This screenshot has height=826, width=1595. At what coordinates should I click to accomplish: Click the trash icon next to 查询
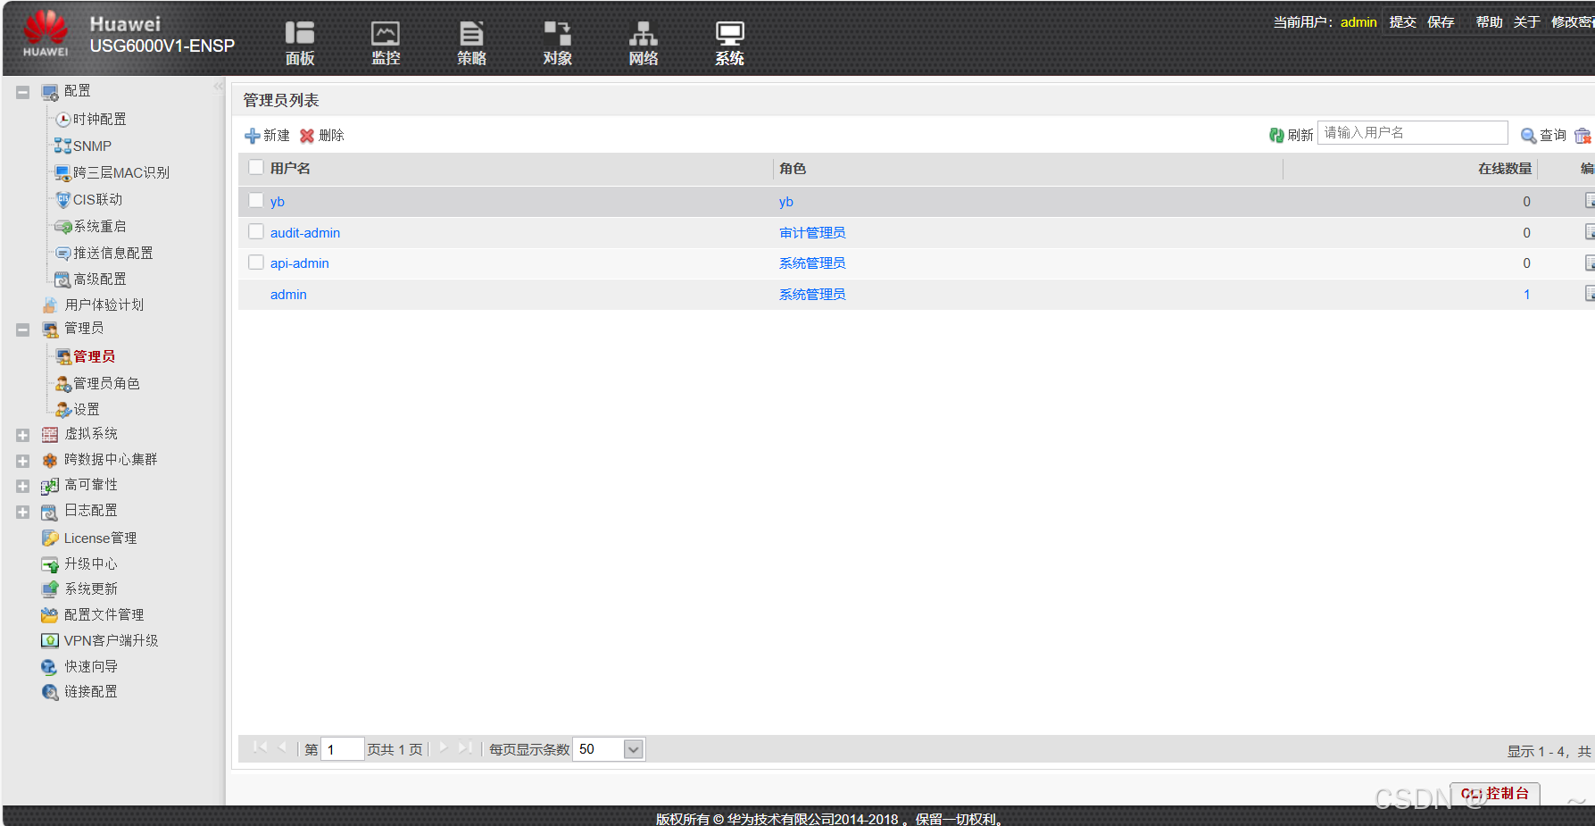(x=1583, y=136)
